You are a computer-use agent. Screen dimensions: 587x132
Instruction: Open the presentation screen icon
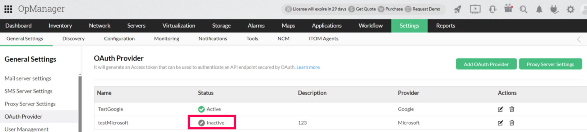click(475, 9)
